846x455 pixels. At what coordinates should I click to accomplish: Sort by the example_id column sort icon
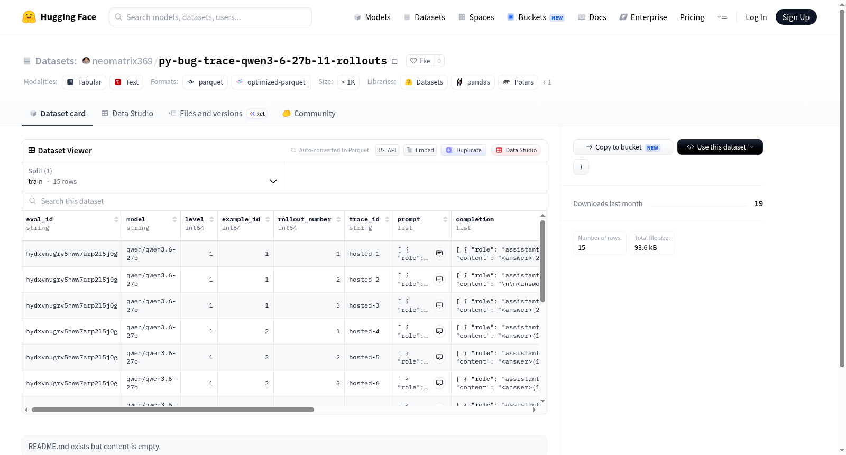[268, 219]
